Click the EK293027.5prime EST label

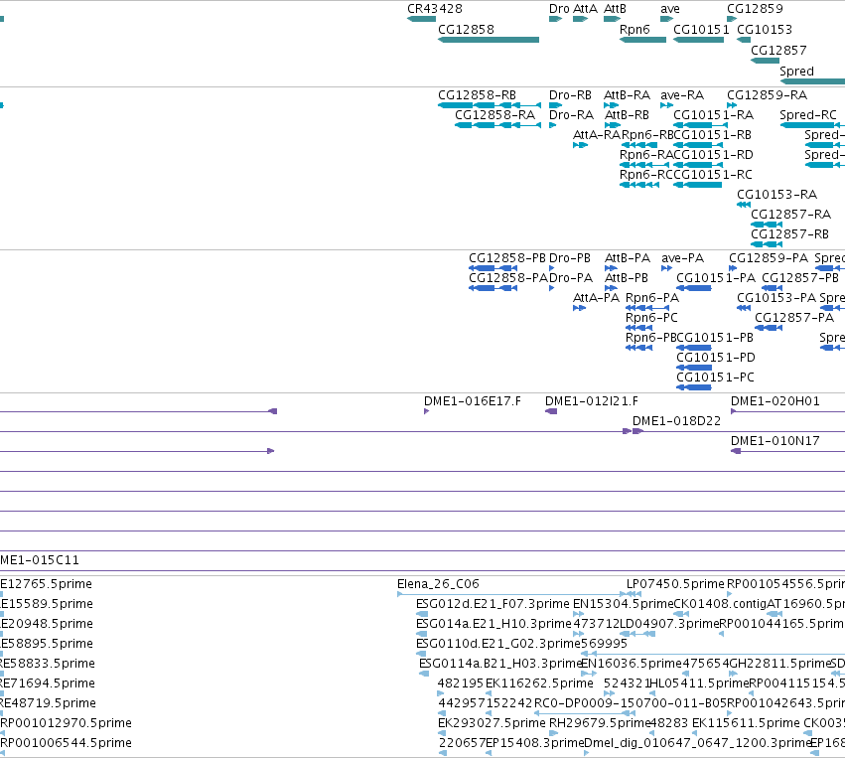tap(492, 723)
